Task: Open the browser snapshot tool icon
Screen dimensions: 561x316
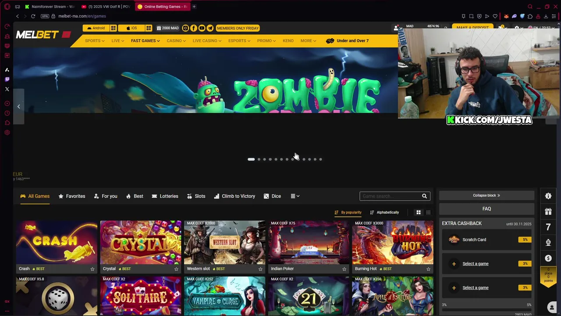Action: (471, 16)
